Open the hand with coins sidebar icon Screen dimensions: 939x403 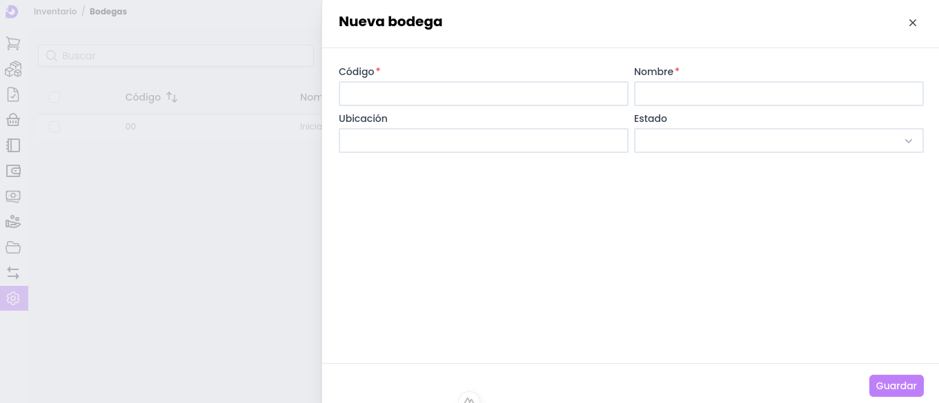coord(13,222)
